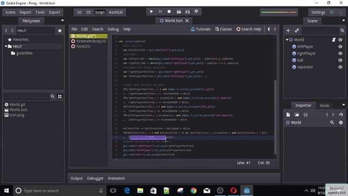Open the script attached to World
Viewport: 348px width, 196px height.
[333, 40]
